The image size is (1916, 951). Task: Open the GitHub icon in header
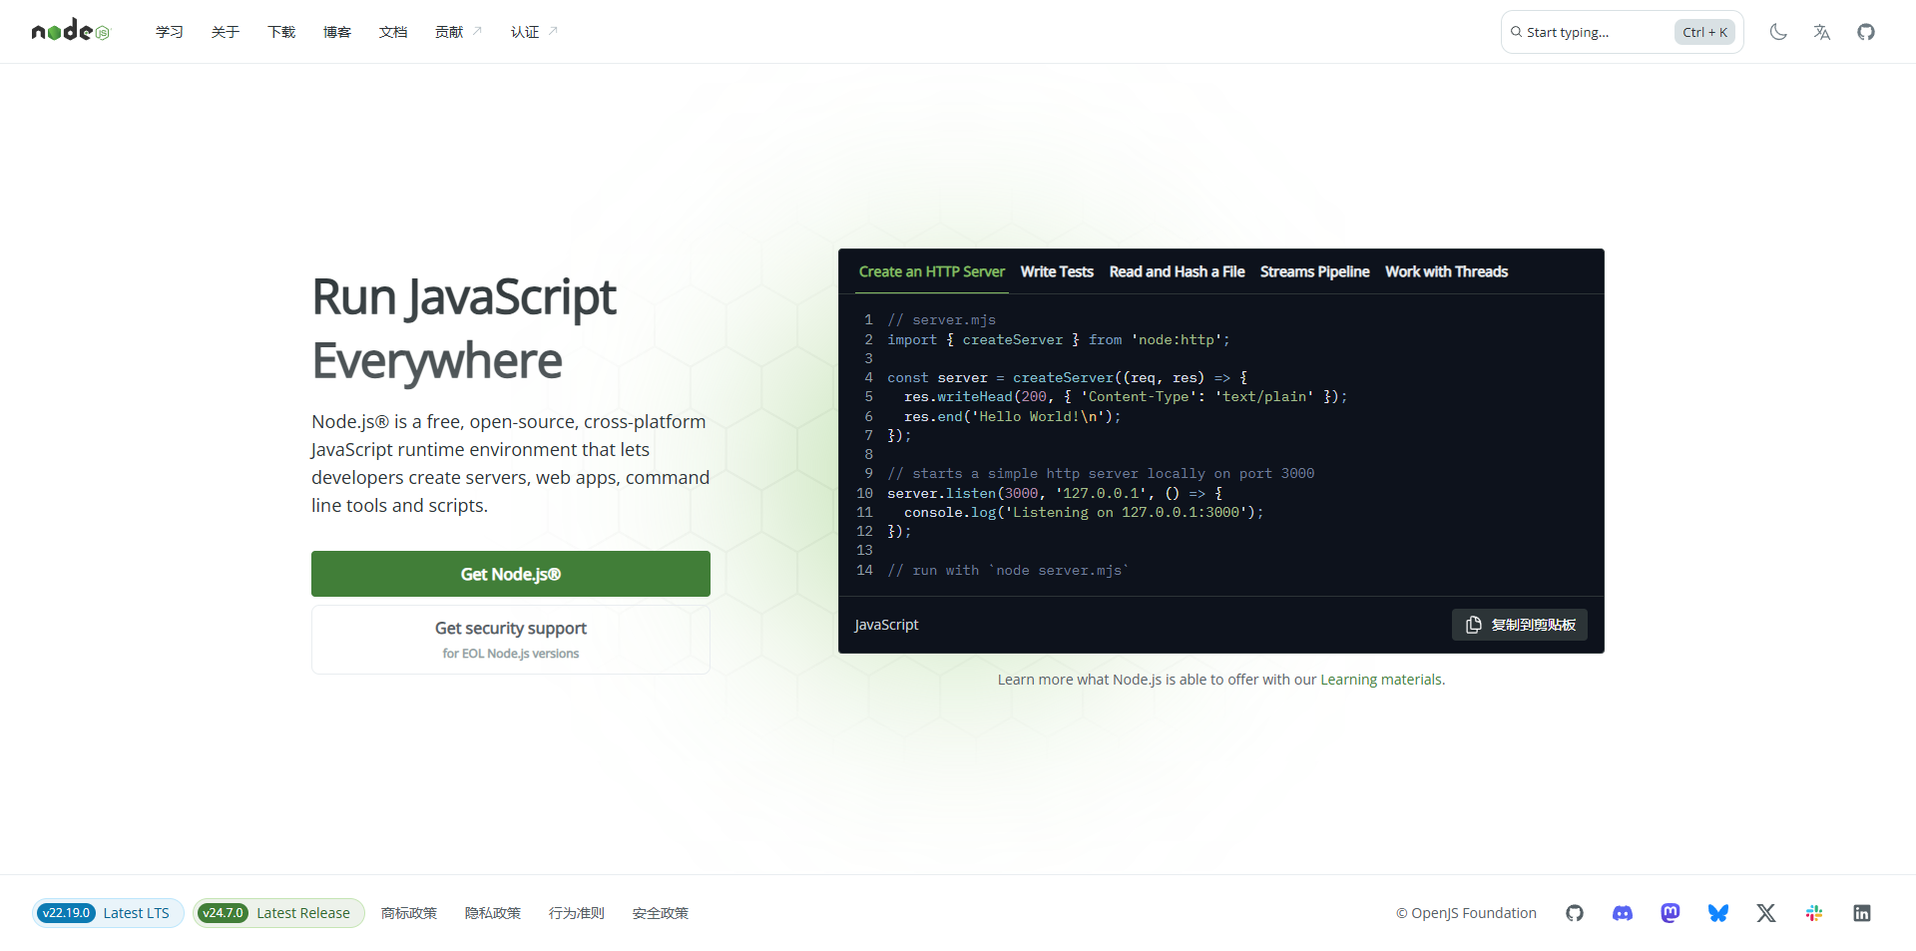pyautogui.click(x=1866, y=32)
